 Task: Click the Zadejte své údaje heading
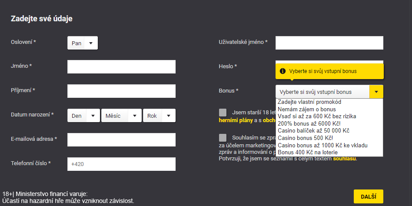[42, 19]
